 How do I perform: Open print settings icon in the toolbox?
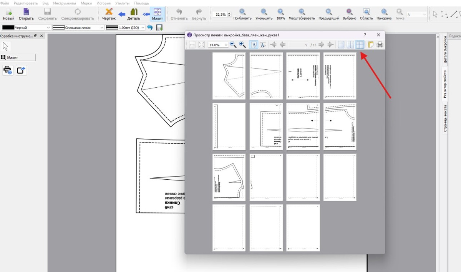(x=8, y=70)
